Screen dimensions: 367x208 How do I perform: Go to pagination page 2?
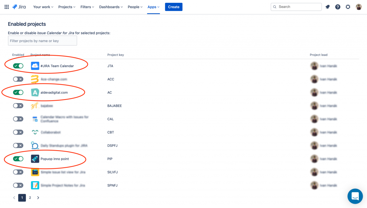(x=30, y=198)
